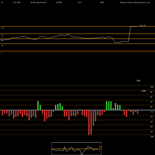Click the 98.78 RSI value label
The width and height of the screenshot is (155, 155).
click(x=143, y=26)
